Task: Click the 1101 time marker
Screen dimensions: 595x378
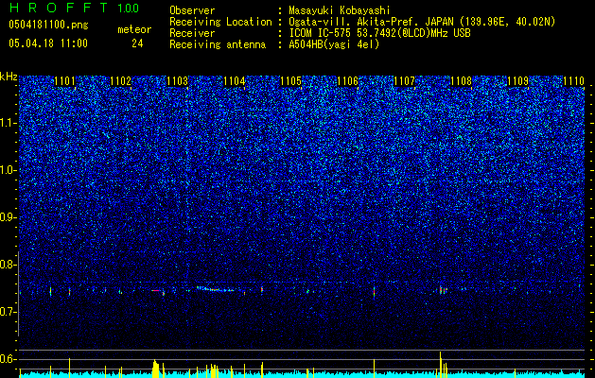Action: [x=64, y=81]
